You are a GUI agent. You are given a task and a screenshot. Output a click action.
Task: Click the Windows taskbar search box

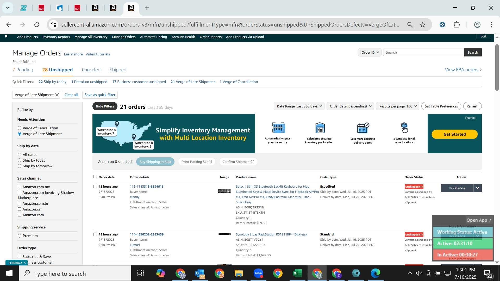pos(75,273)
